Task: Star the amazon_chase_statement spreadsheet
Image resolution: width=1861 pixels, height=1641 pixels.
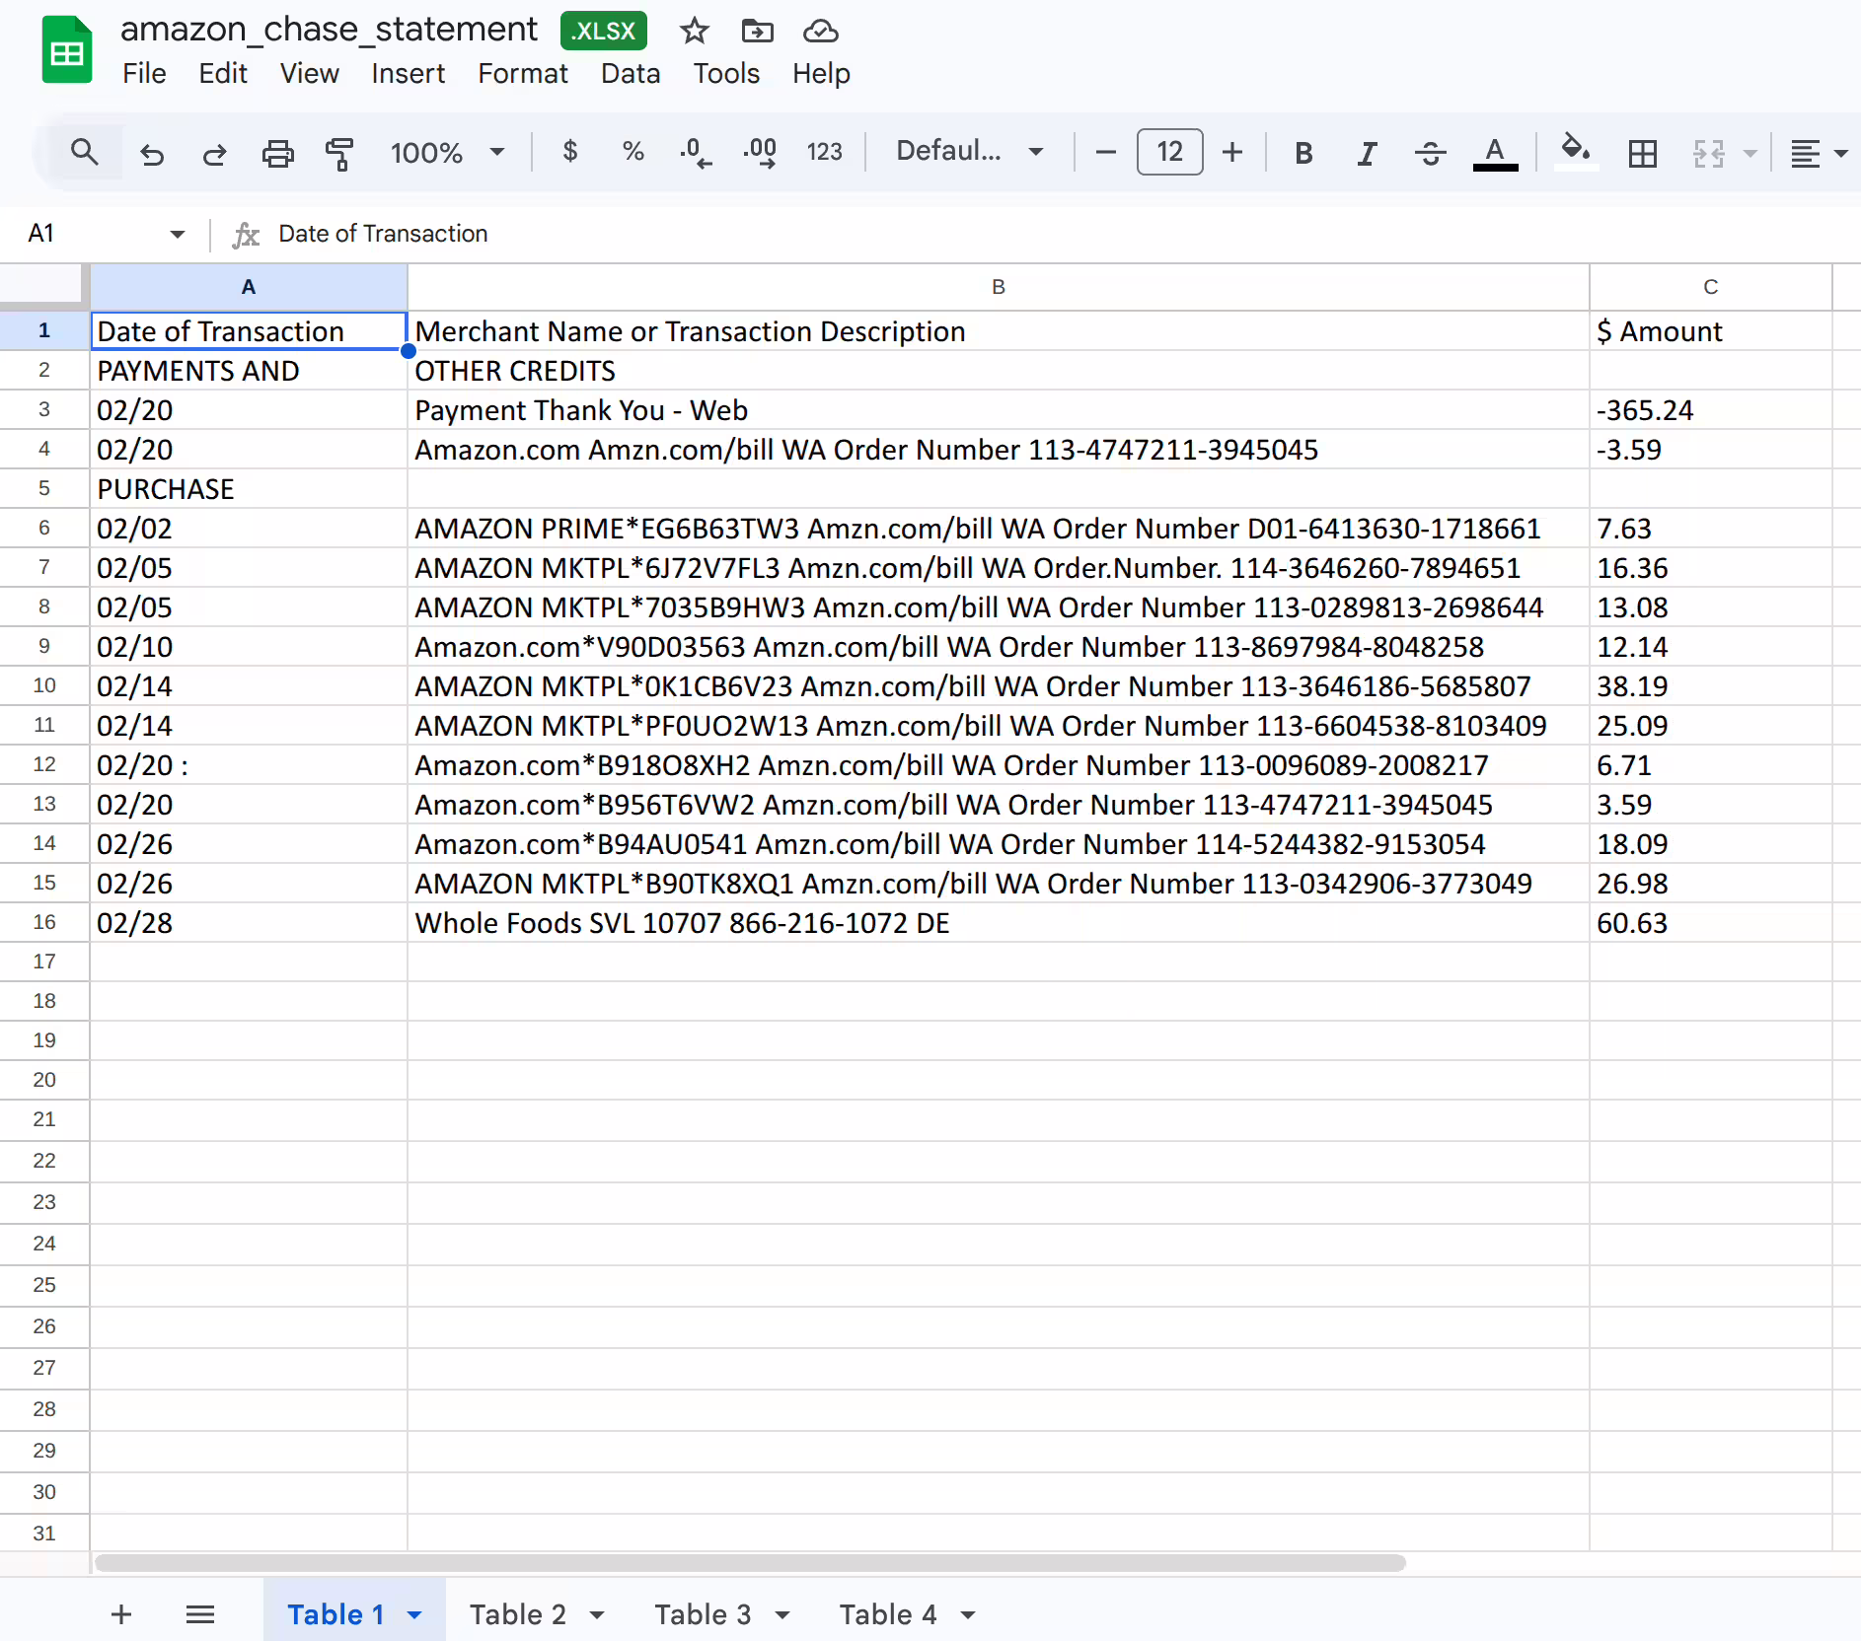Action: click(694, 31)
